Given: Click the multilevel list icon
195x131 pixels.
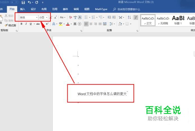Looking at the screenshot, I should coord(101,17).
